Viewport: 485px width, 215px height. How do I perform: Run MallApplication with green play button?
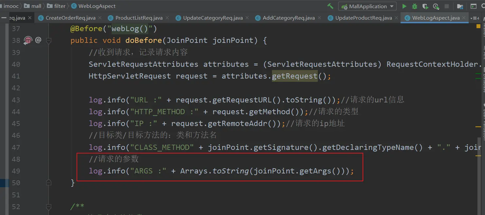pos(404,6)
